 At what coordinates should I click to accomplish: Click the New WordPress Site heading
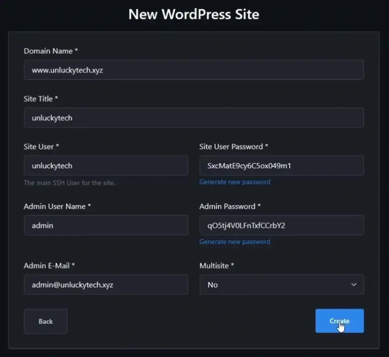point(194,14)
